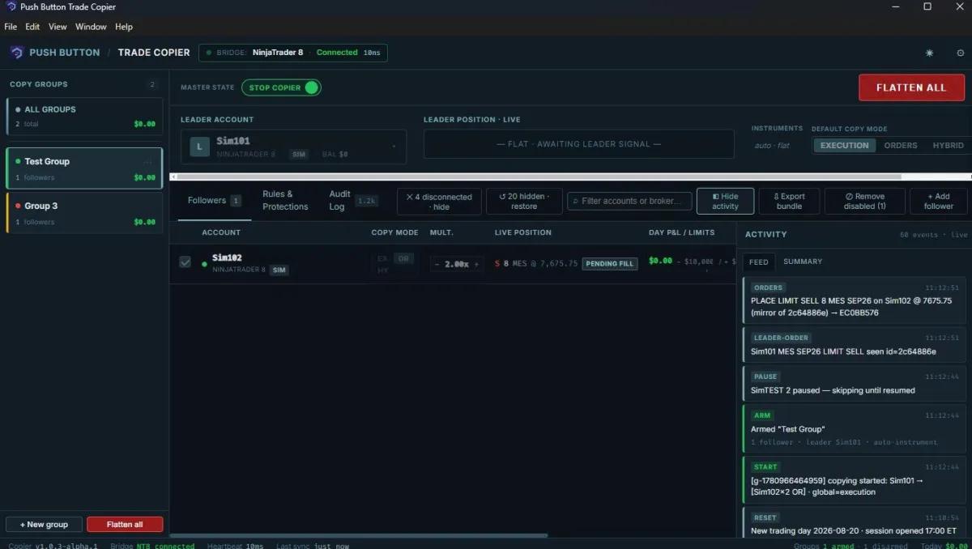Switch to the Rules & Protections tab
The width and height of the screenshot is (972, 549).
(285, 201)
